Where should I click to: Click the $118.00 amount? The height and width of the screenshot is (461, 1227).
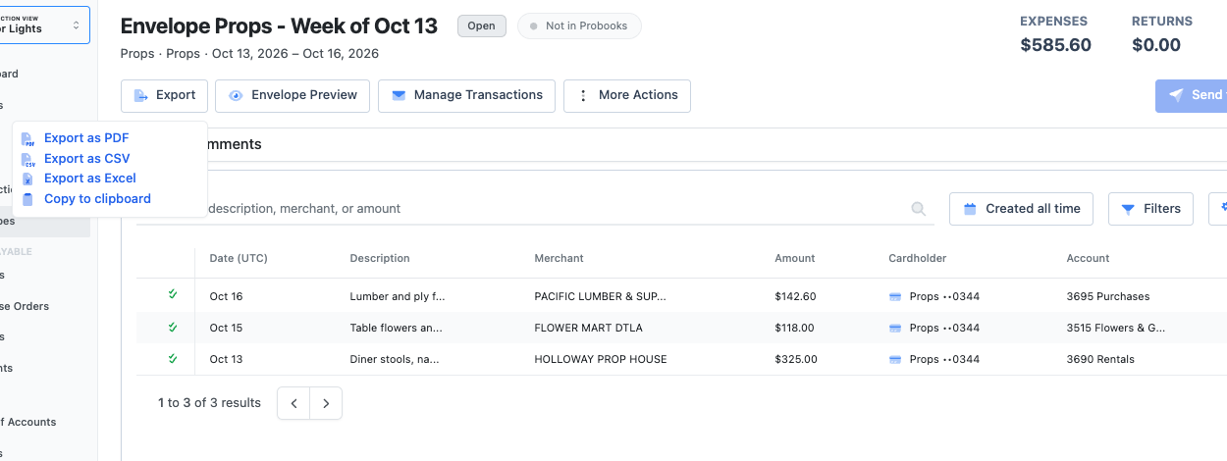click(x=794, y=328)
